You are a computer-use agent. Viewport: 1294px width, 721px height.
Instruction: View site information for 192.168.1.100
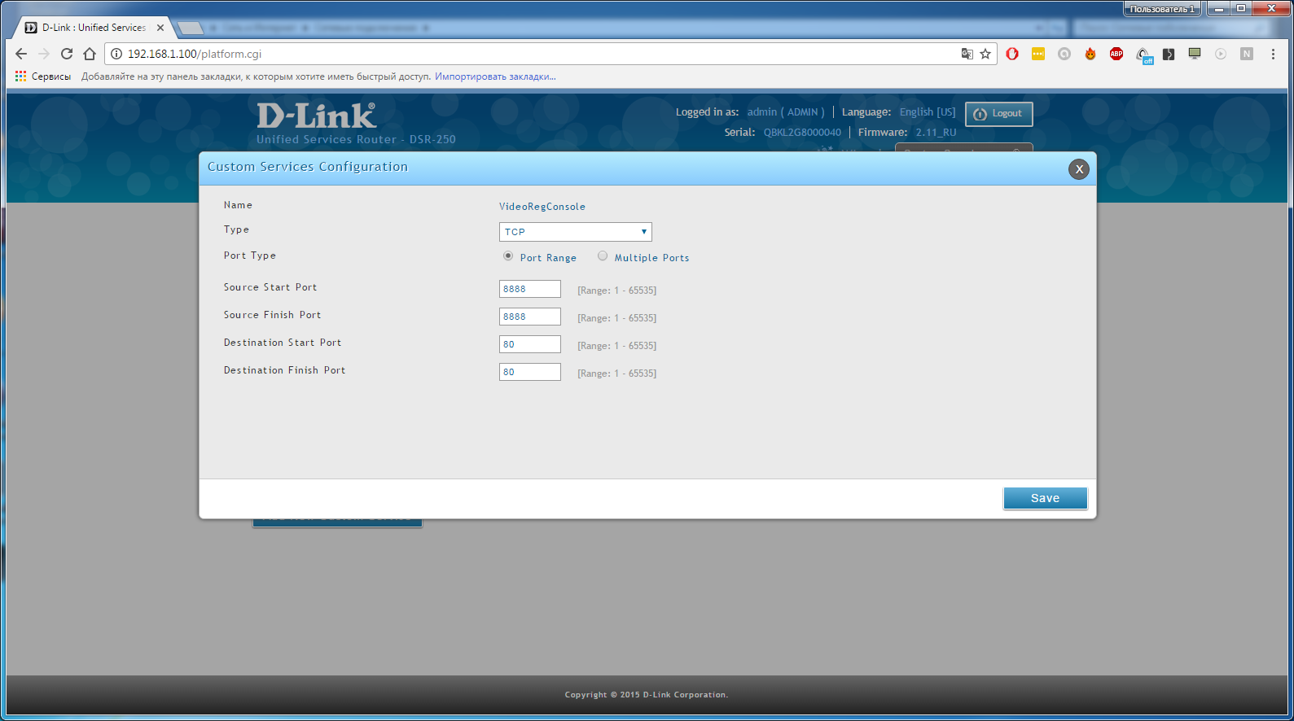(116, 54)
